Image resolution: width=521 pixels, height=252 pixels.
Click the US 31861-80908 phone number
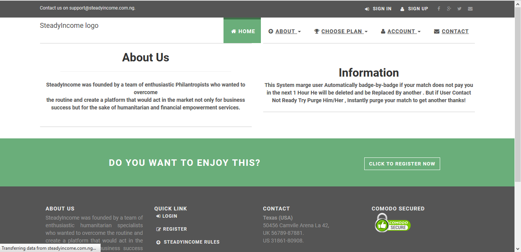[283, 241]
